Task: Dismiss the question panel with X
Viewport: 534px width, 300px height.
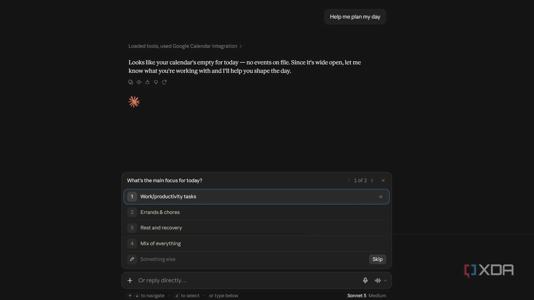Action: click(383, 180)
